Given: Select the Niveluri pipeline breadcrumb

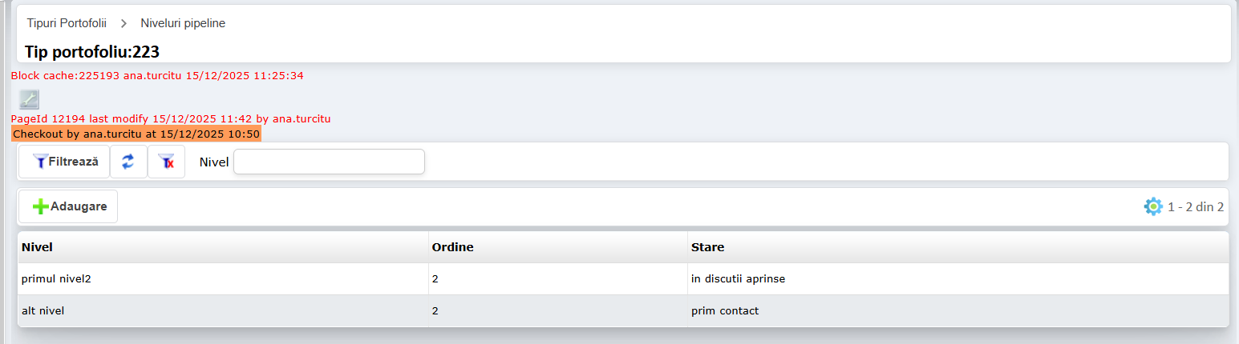Looking at the screenshot, I should 183,23.
